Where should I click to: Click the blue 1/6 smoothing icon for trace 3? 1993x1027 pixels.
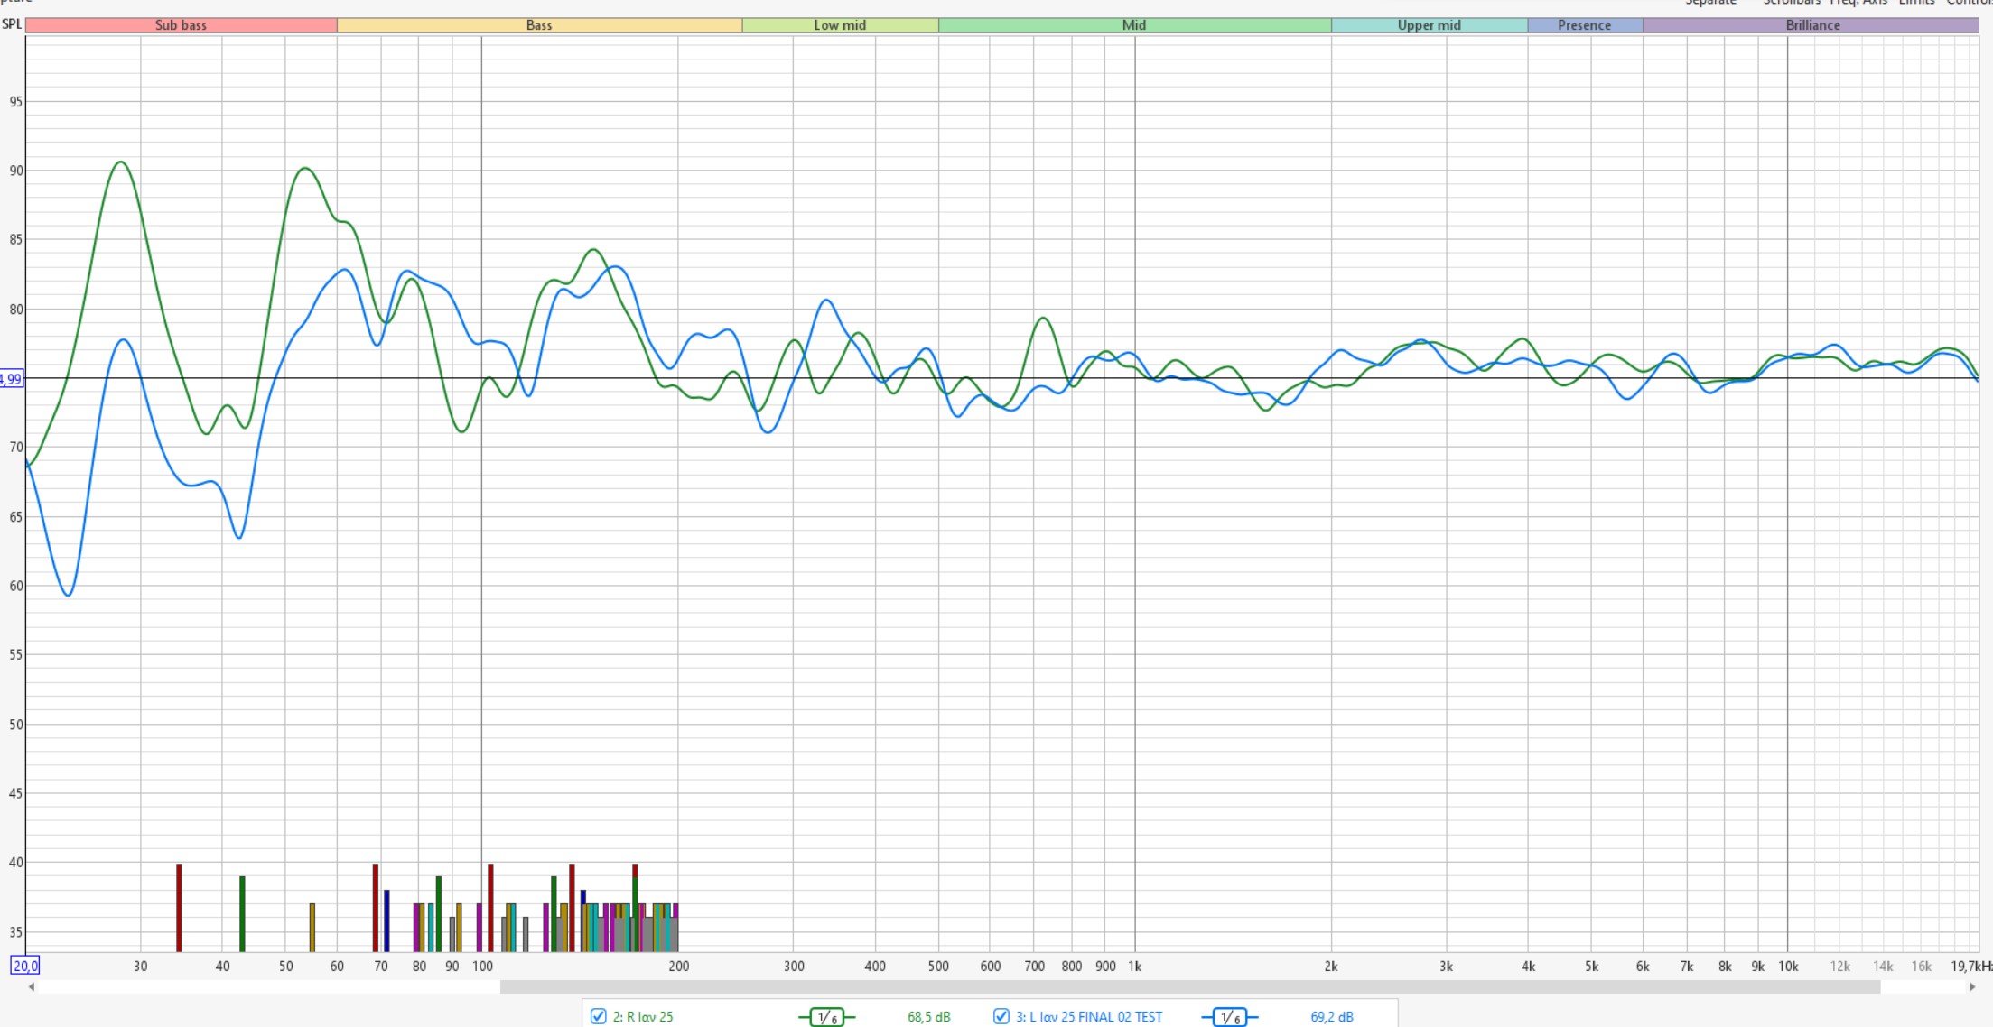point(1229,1017)
